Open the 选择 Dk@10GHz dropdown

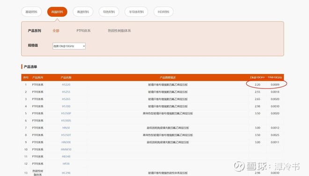pos(69,46)
